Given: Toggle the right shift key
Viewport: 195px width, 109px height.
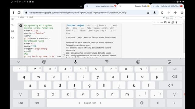Looking at the screenshot, I should click(174, 94).
